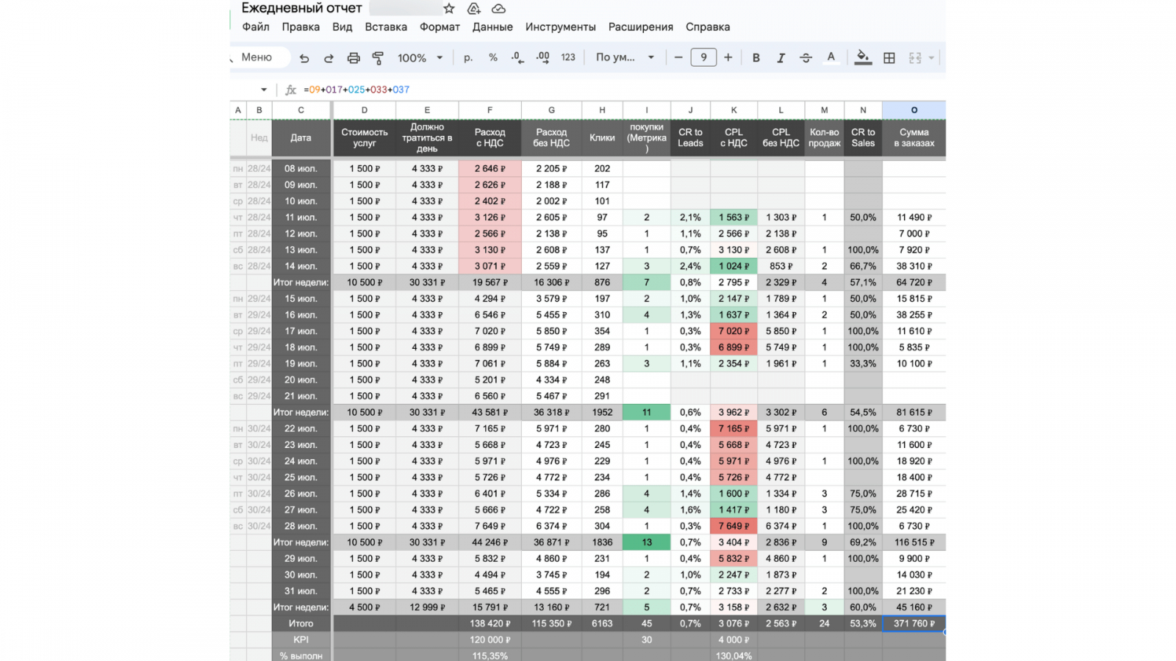
Task: Toggle strikethrough formatting
Action: pyautogui.click(x=806, y=58)
